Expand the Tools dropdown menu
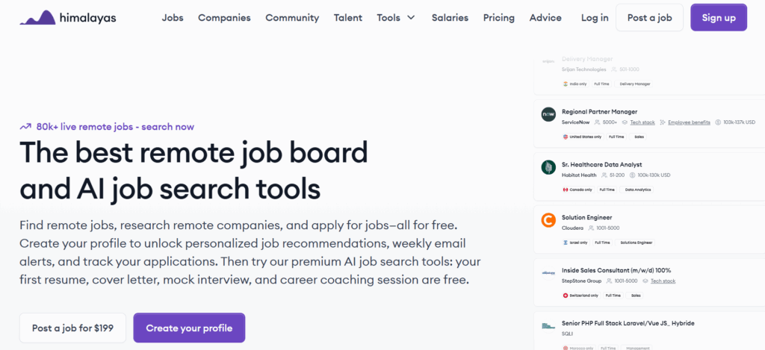765x350 pixels. 396,18
